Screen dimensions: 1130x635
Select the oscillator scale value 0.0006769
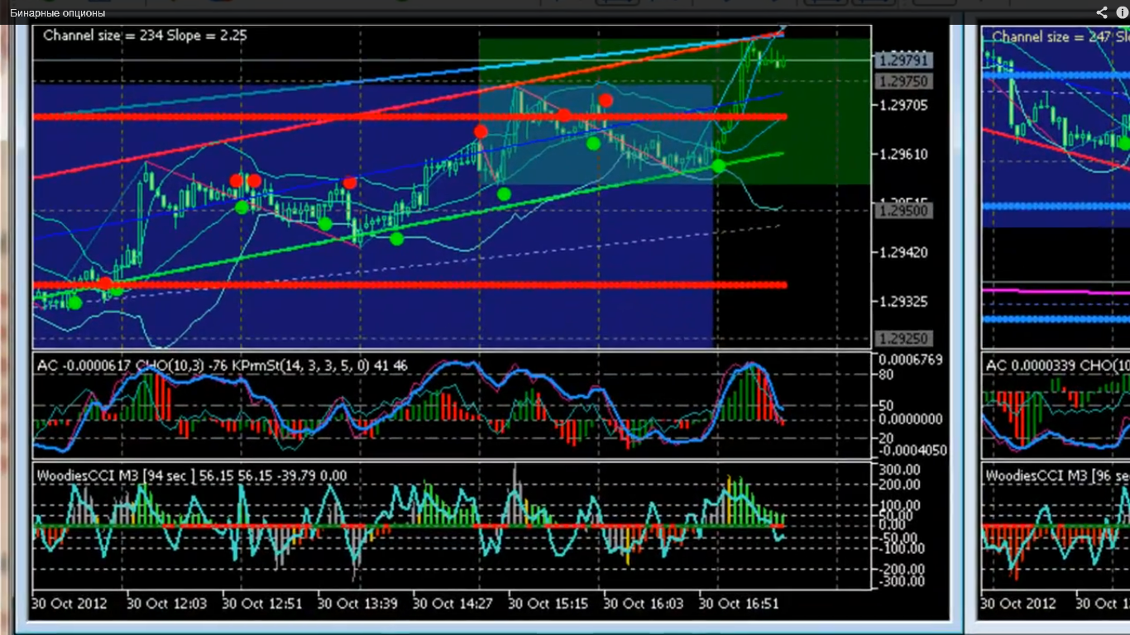(911, 360)
